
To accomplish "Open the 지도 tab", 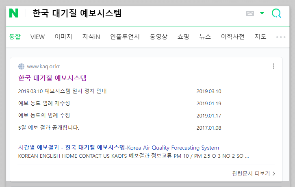I will click(260, 37).
